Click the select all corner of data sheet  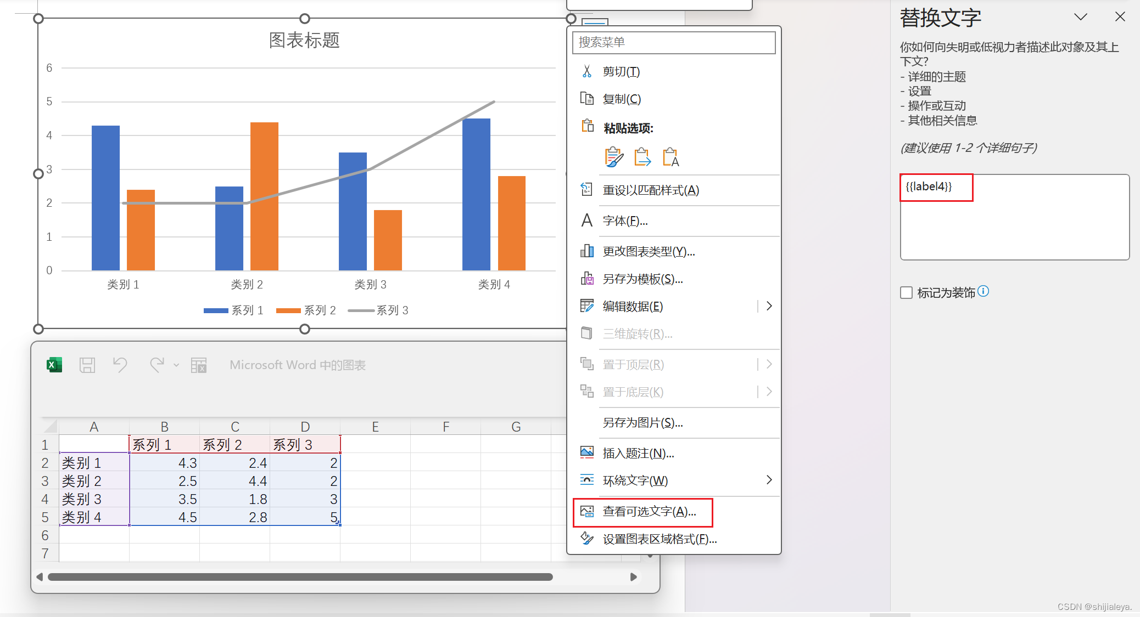click(49, 427)
